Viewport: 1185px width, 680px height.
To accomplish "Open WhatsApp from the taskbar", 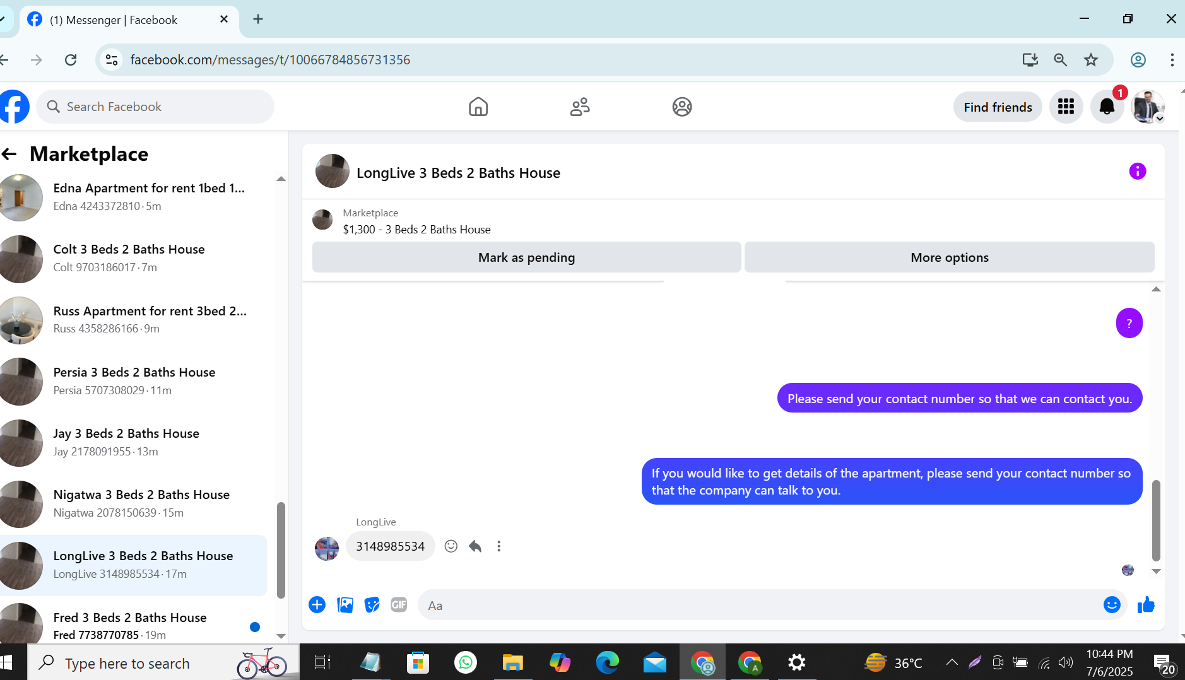I will [x=466, y=662].
